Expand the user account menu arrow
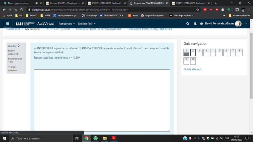This screenshot has width=253, height=142. 246,24
